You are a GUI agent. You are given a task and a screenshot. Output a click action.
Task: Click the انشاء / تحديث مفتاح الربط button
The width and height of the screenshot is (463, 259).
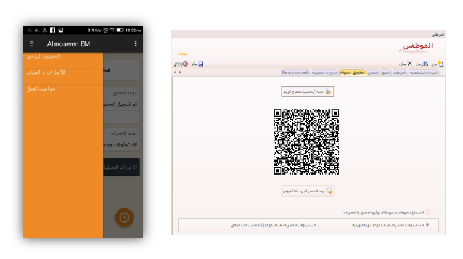308,91
